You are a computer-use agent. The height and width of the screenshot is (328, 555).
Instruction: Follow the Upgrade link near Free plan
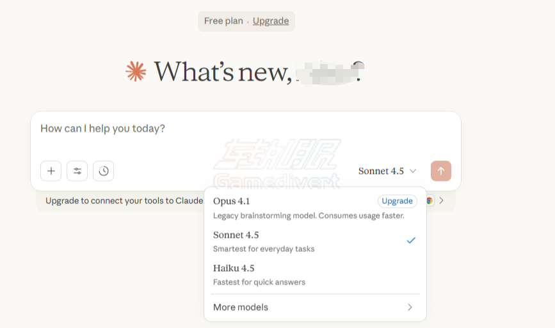point(271,21)
